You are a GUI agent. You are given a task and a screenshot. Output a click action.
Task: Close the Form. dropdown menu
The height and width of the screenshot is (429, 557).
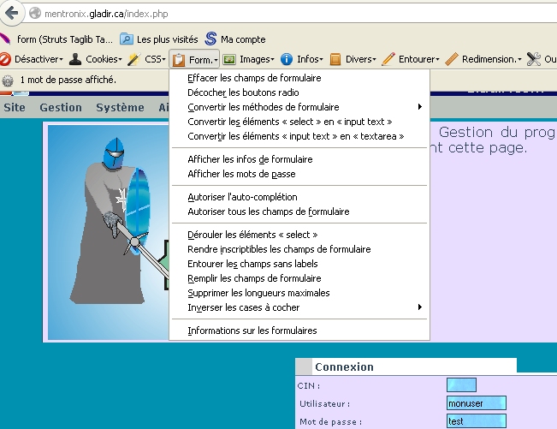(195, 59)
